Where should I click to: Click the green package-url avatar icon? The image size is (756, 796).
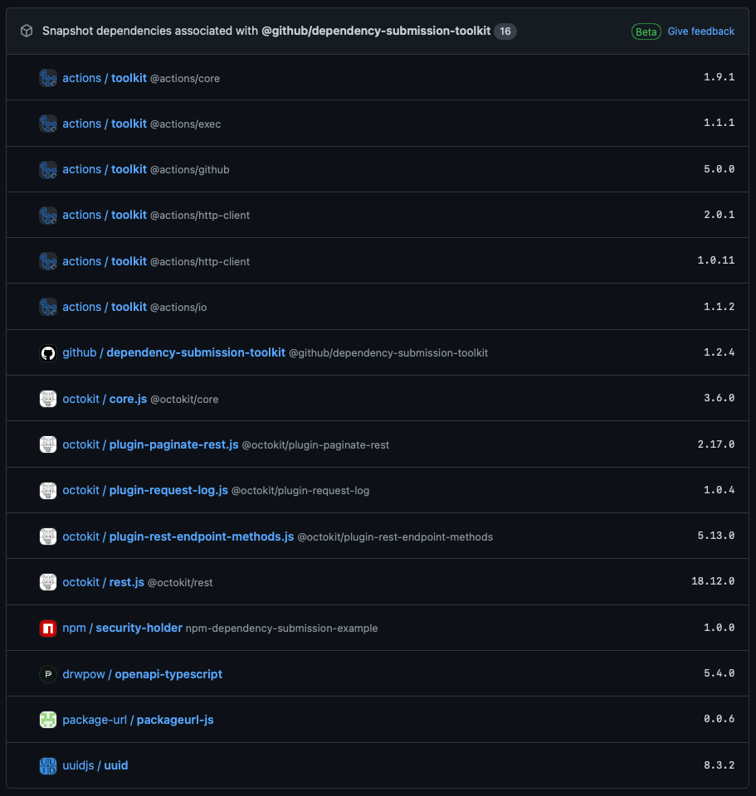click(48, 720)
